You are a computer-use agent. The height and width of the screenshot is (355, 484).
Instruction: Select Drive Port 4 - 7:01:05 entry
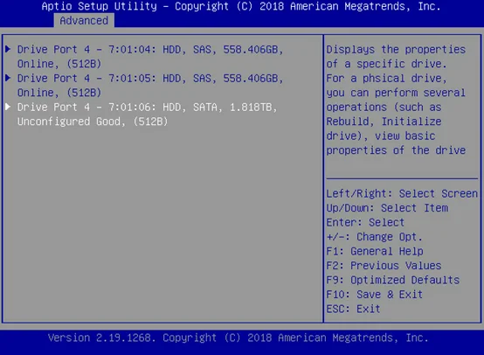pos(150,86)
